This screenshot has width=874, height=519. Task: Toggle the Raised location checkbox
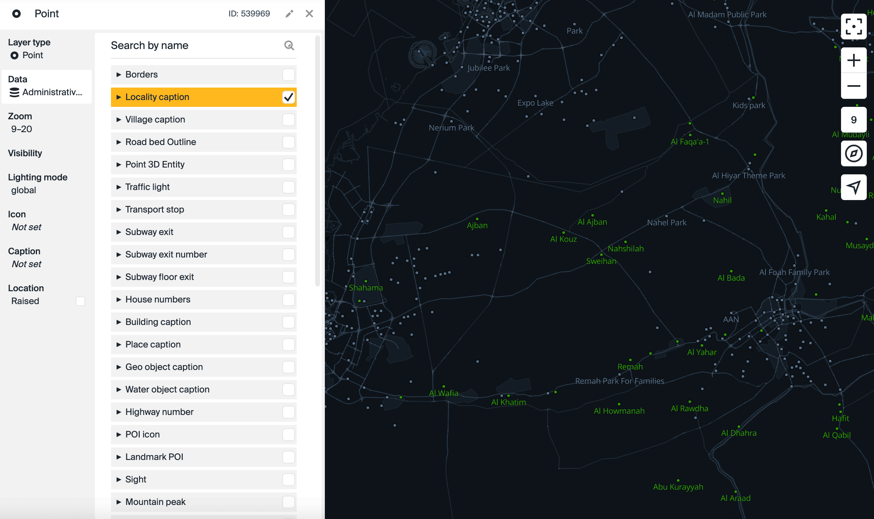(80, 301)
